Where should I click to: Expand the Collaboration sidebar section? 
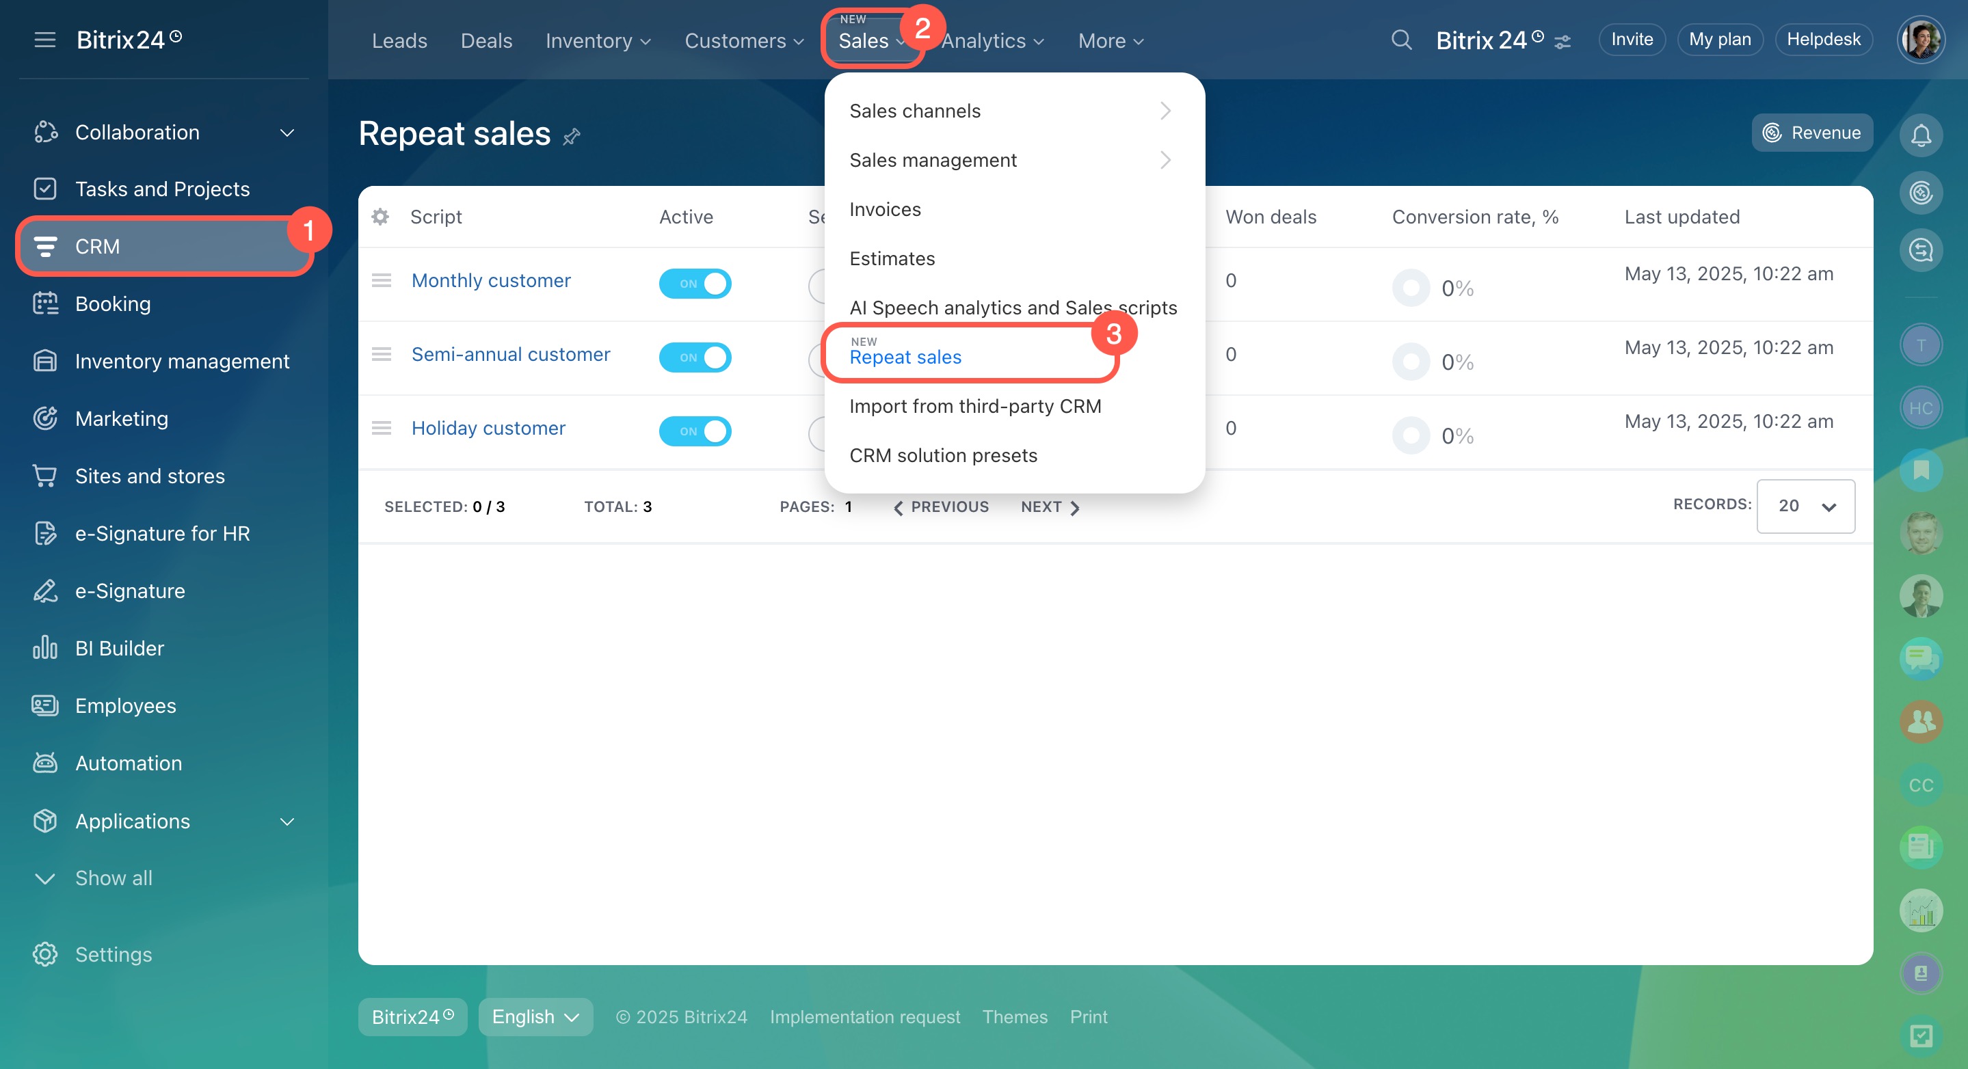coord(287,133)
